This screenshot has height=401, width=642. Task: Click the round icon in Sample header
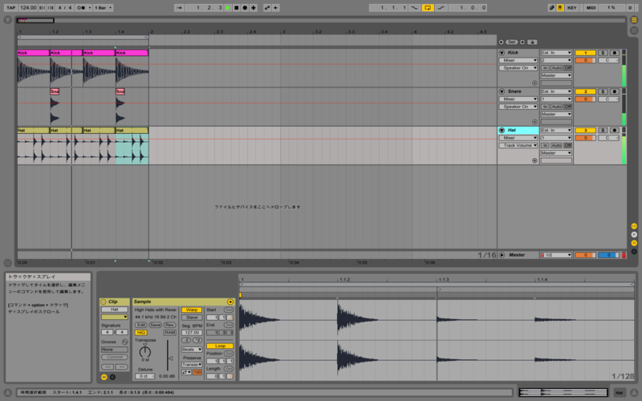point(230,302)
